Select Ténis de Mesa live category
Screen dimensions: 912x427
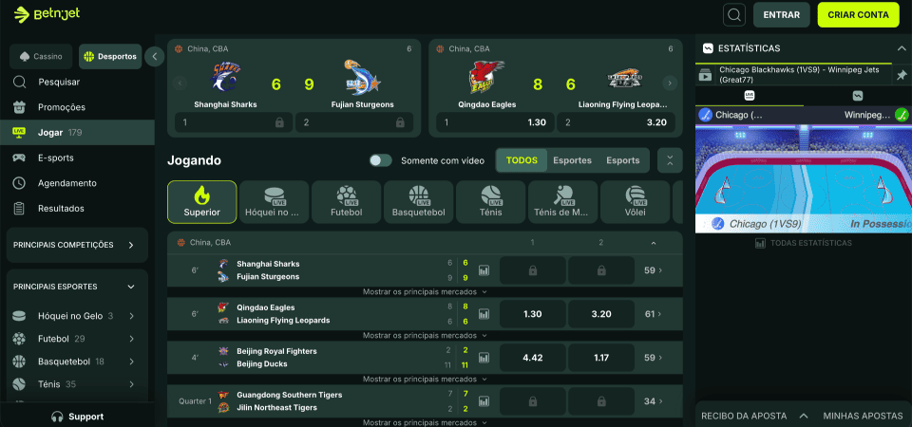pyautogui.click(x=562, y=202)
